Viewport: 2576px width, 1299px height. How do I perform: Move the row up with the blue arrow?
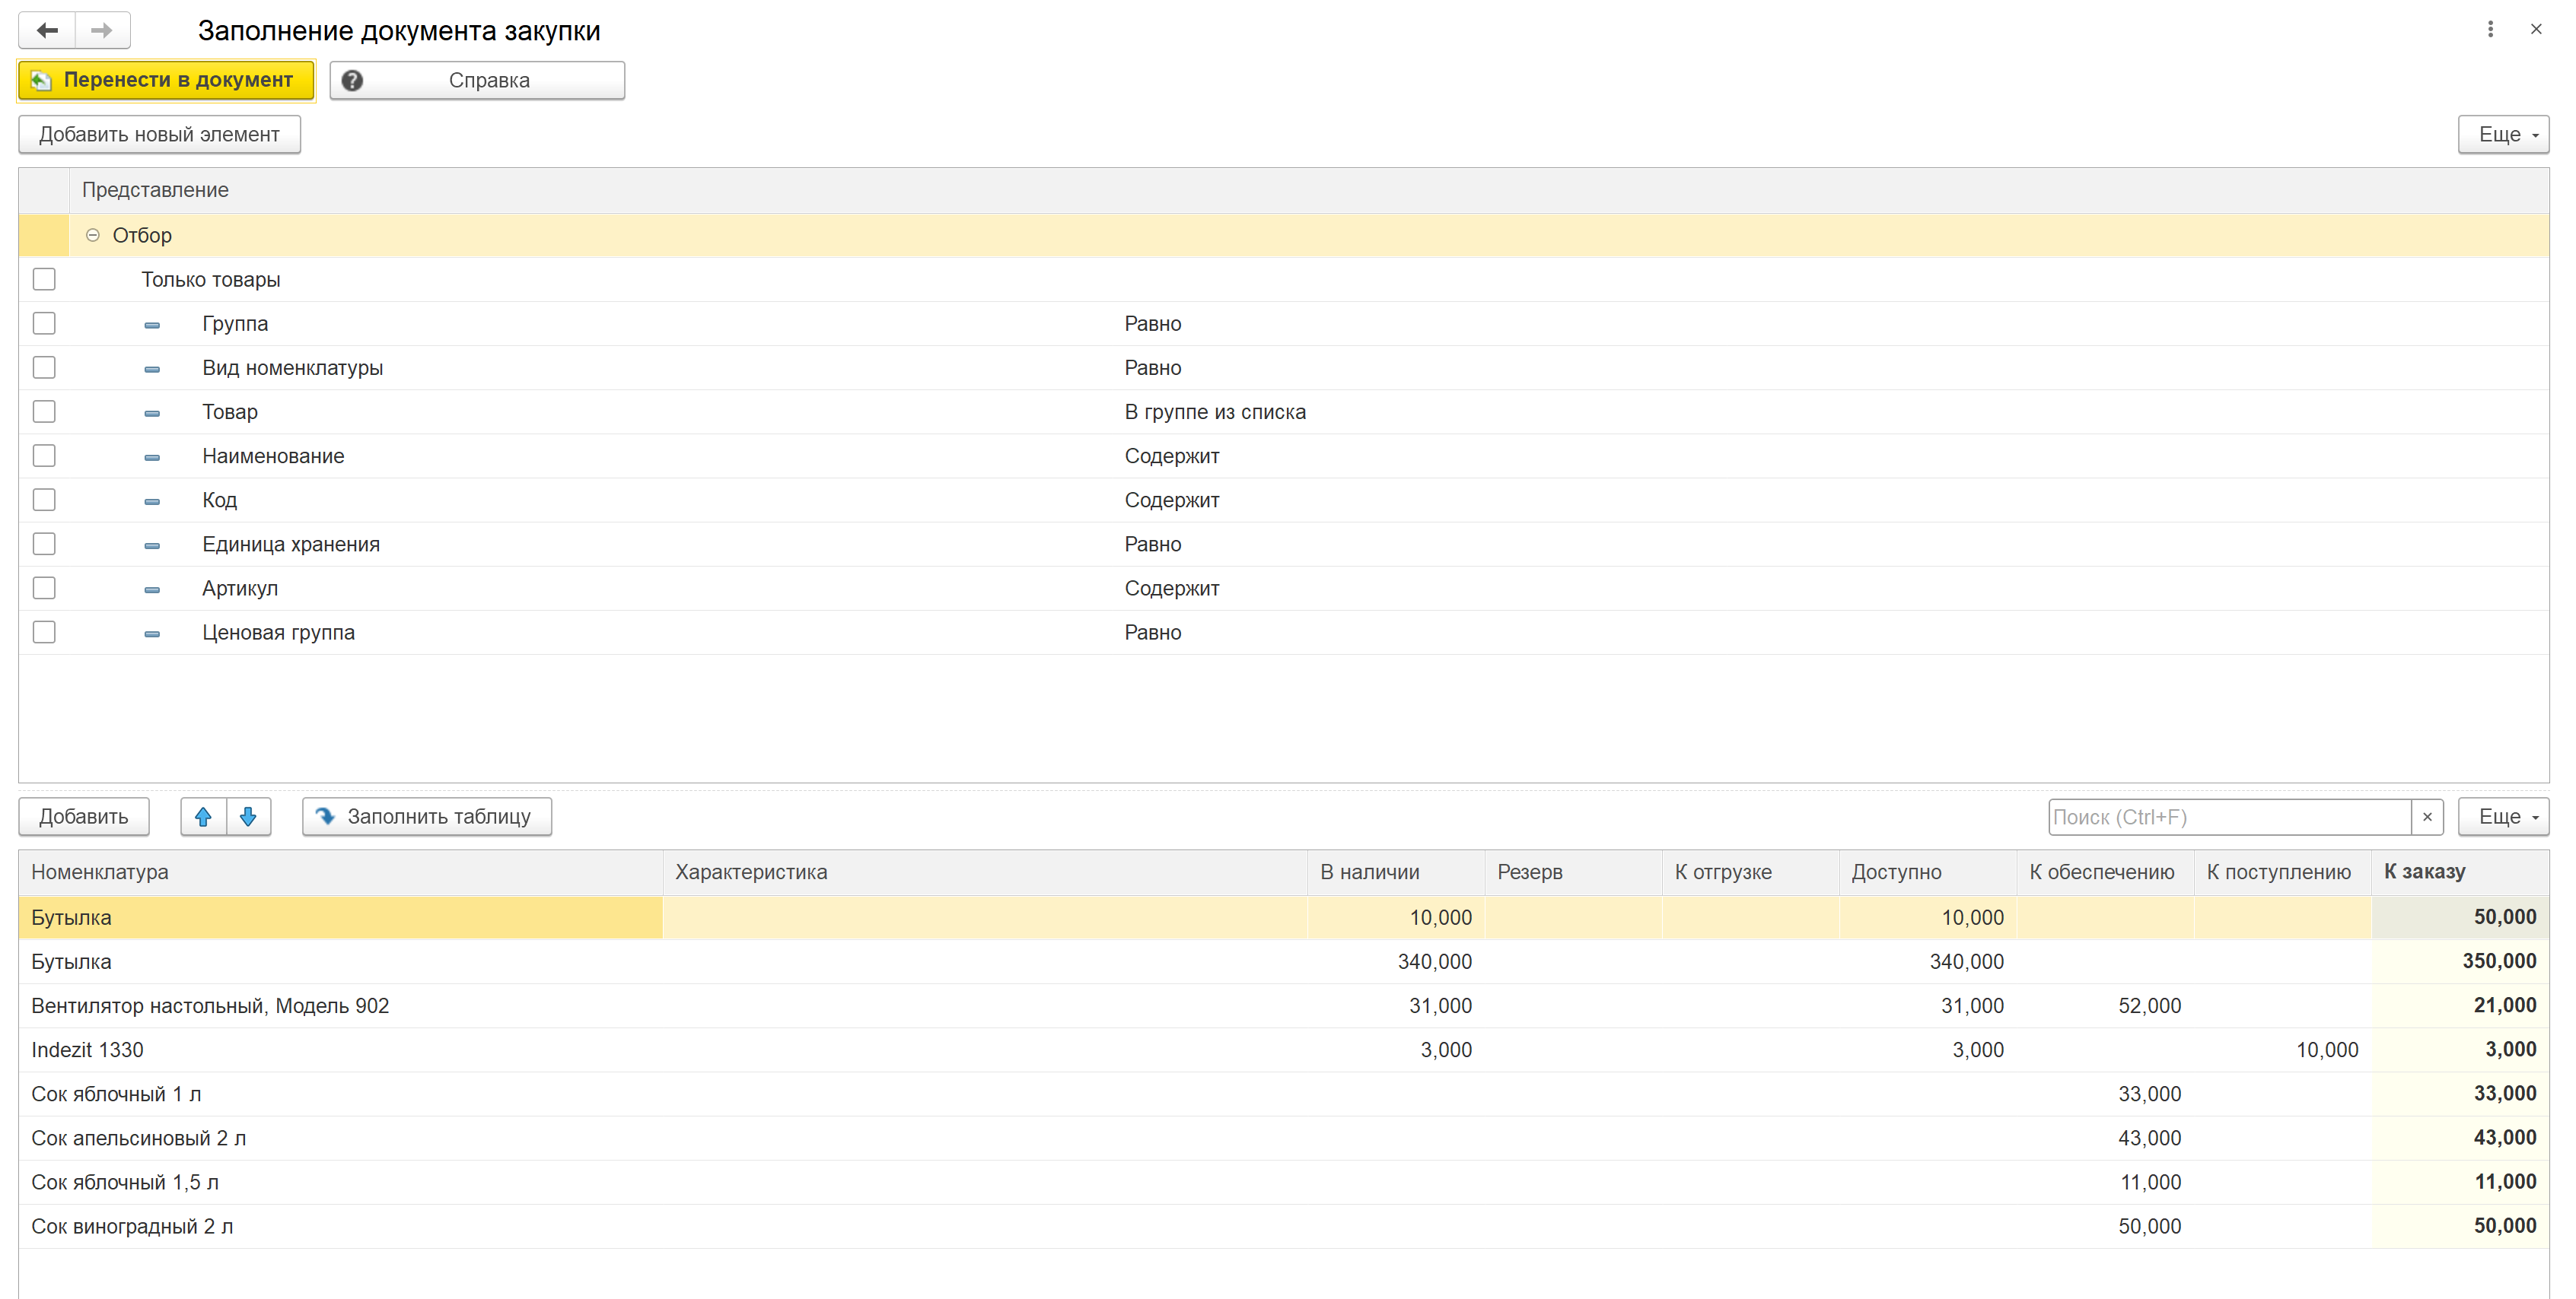203,816
